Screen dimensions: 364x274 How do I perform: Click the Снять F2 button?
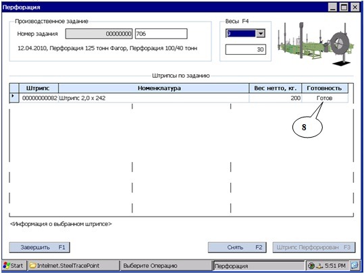(237, 247)
